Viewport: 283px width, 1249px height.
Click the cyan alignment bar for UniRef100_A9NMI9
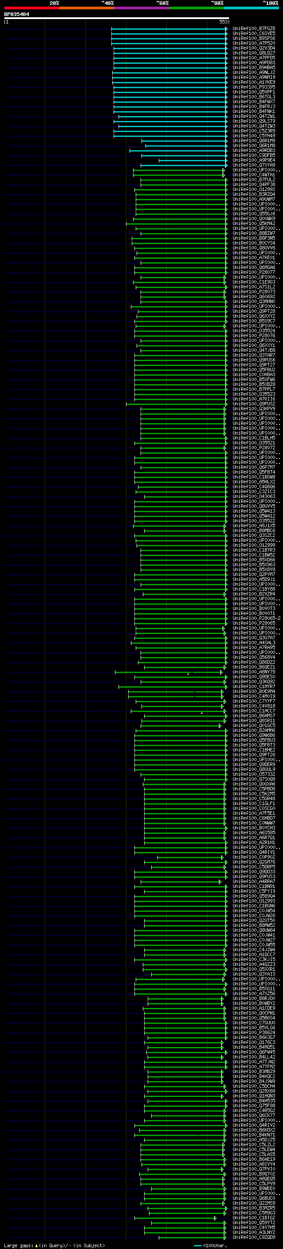click(x=170, y=78)
